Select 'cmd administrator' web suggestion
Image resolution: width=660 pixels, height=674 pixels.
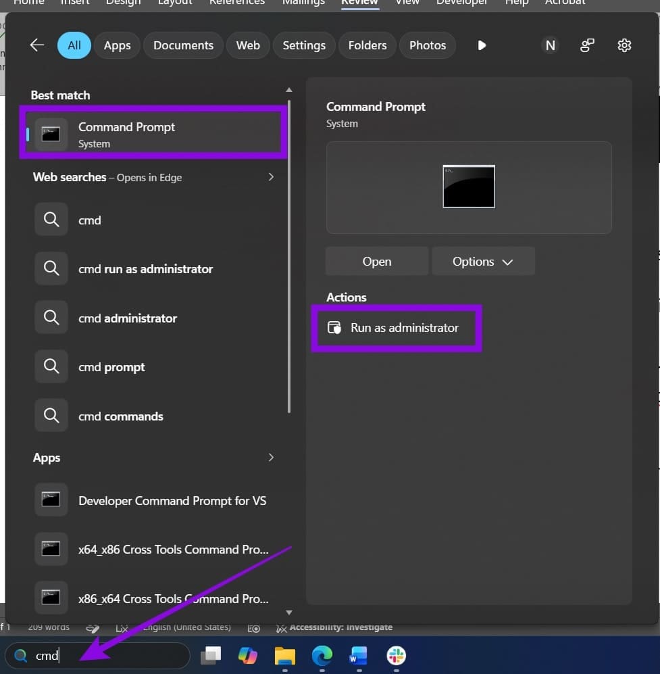pyautogui.click(x=155, y=318)
